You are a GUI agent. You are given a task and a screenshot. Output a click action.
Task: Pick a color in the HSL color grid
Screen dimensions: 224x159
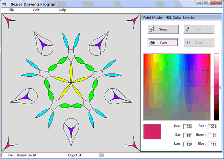(177, 87)
